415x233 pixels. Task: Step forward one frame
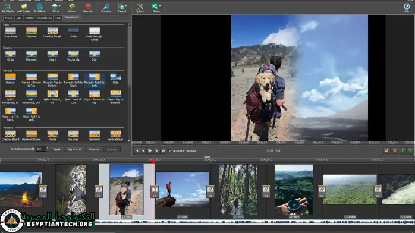[x=157, y=151]
